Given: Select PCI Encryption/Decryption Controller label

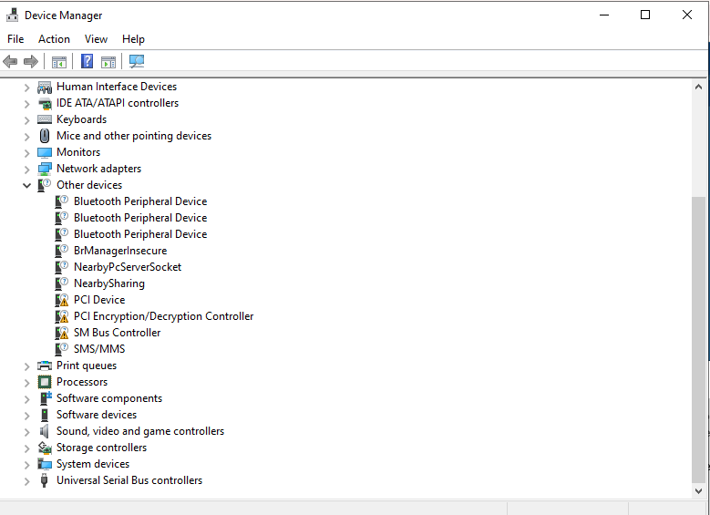Looking at the screenshot, I should (163, 316).
